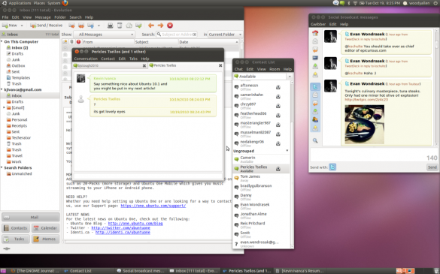The image size is (440, 274).
Task: Open the Folder menu in Evolution
Action: pyautogui.click(x=60, y=17)
